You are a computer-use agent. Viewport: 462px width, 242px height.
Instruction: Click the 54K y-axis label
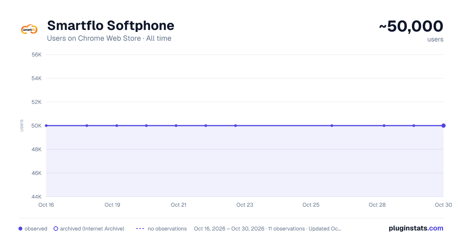(37, 78)
